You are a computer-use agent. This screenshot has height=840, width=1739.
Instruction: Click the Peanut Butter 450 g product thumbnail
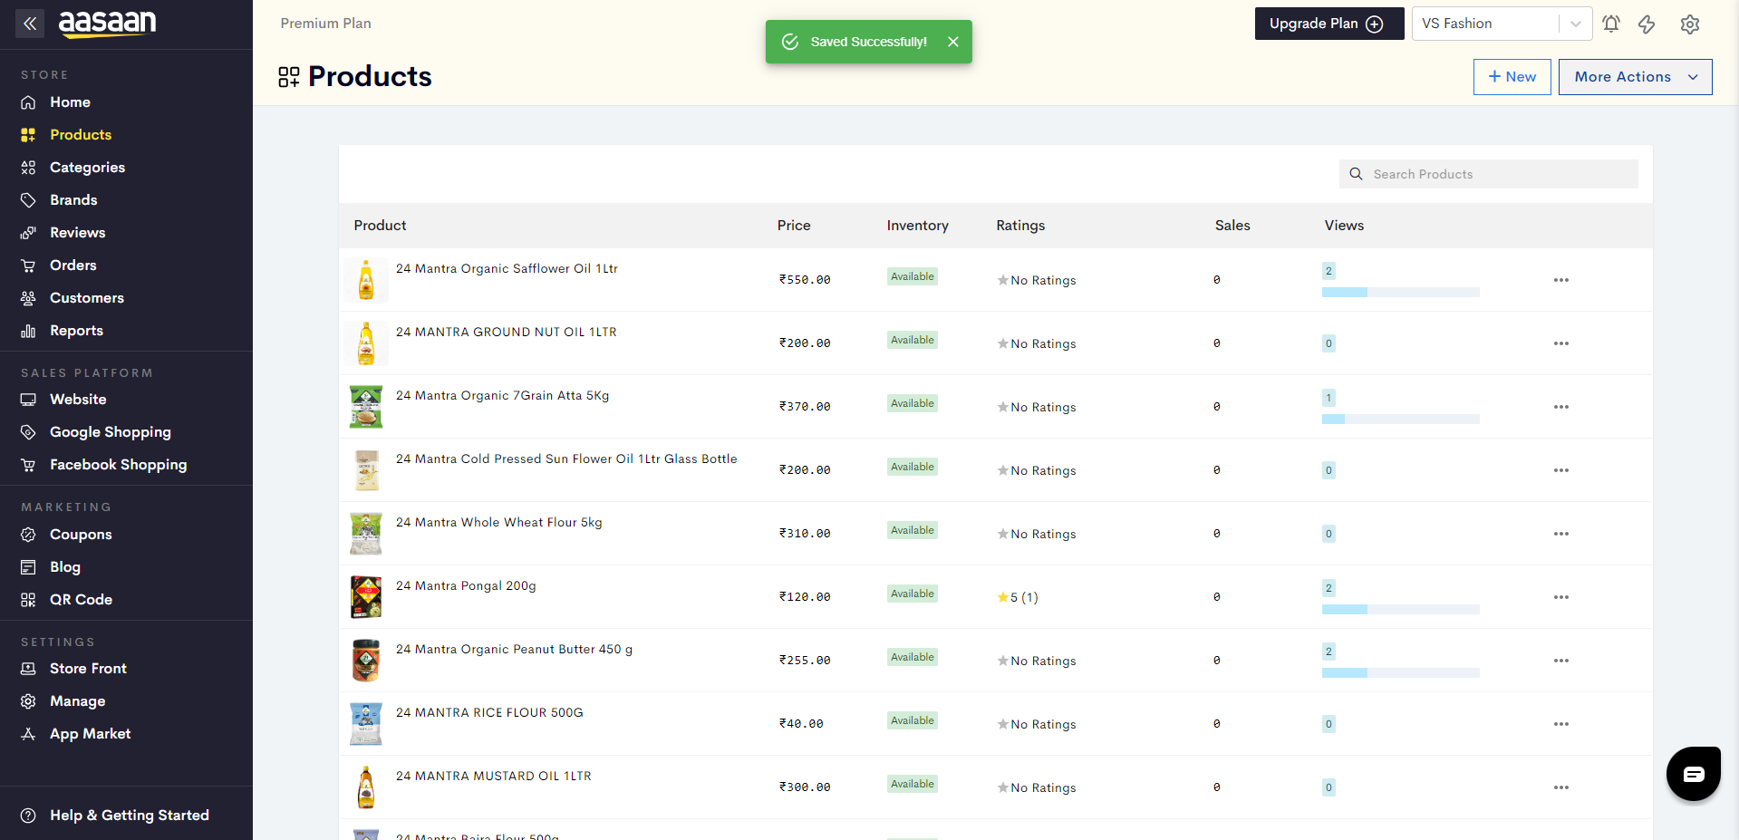[366, 661]
